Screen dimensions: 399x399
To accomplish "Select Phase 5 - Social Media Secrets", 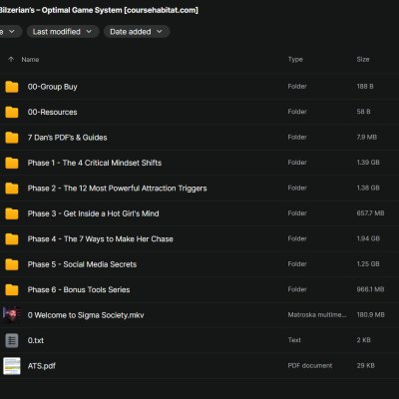I will point(82,264).
